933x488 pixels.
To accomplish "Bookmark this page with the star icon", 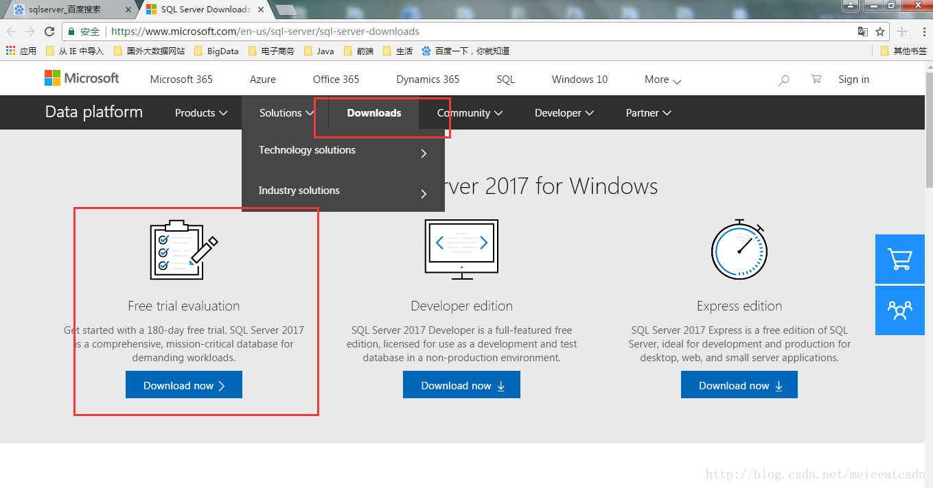I will pyautogui.click(x=880, y=32).
